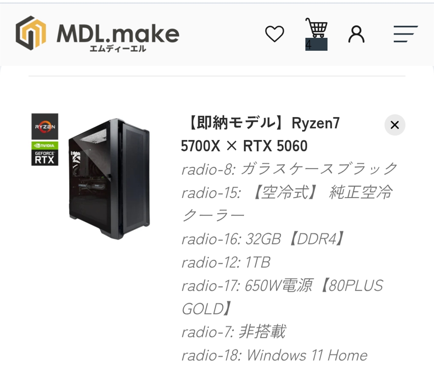Open the hamburger menu

pyautogui.click(x=406, y=34)
